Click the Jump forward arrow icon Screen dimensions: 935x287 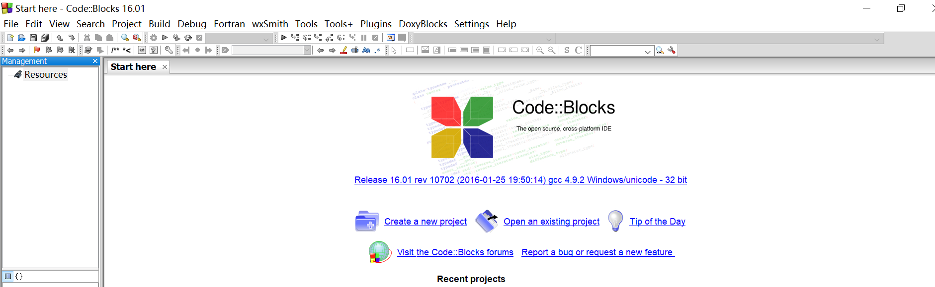tap(22, 50)
